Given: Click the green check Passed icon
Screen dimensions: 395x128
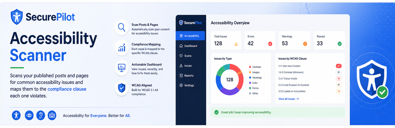Looking at the screenshot, I should coord(339,44).
